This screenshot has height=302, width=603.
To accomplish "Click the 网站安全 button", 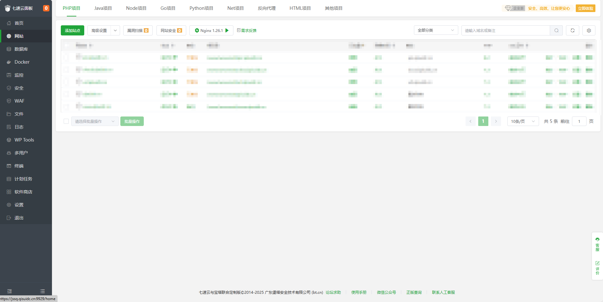I will [x=171, y=30].
